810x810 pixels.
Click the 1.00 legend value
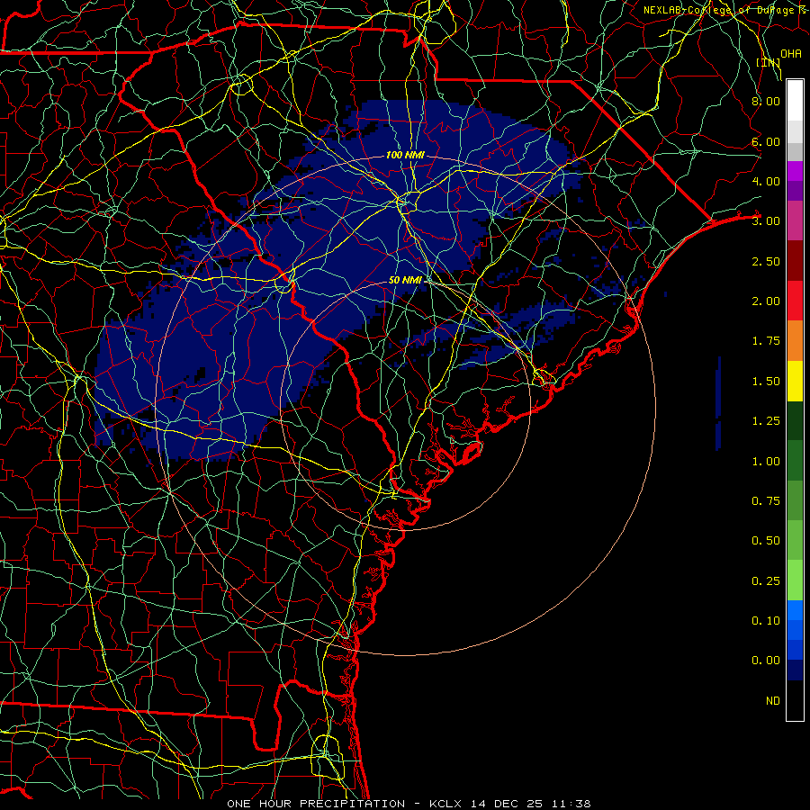(766, 462)
